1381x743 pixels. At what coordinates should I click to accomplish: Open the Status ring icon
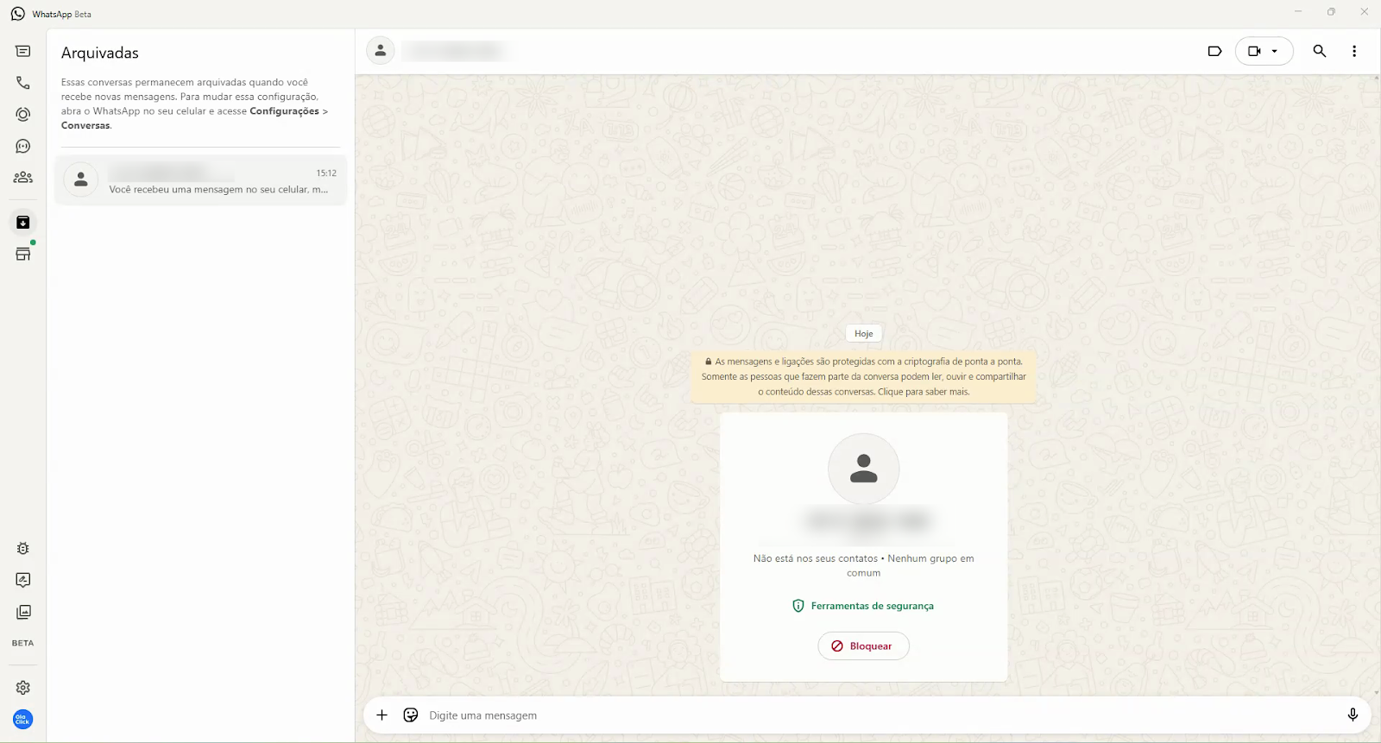point(23,115)
